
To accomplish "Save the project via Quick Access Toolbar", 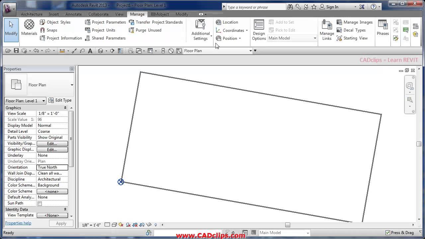I will [x=16, y=50].
